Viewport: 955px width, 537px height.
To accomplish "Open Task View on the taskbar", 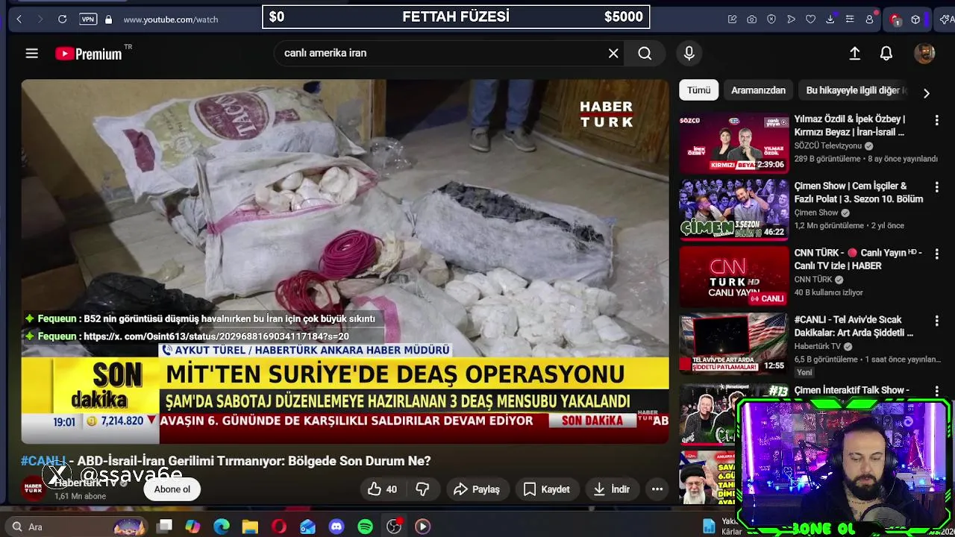I will [165, 527].
